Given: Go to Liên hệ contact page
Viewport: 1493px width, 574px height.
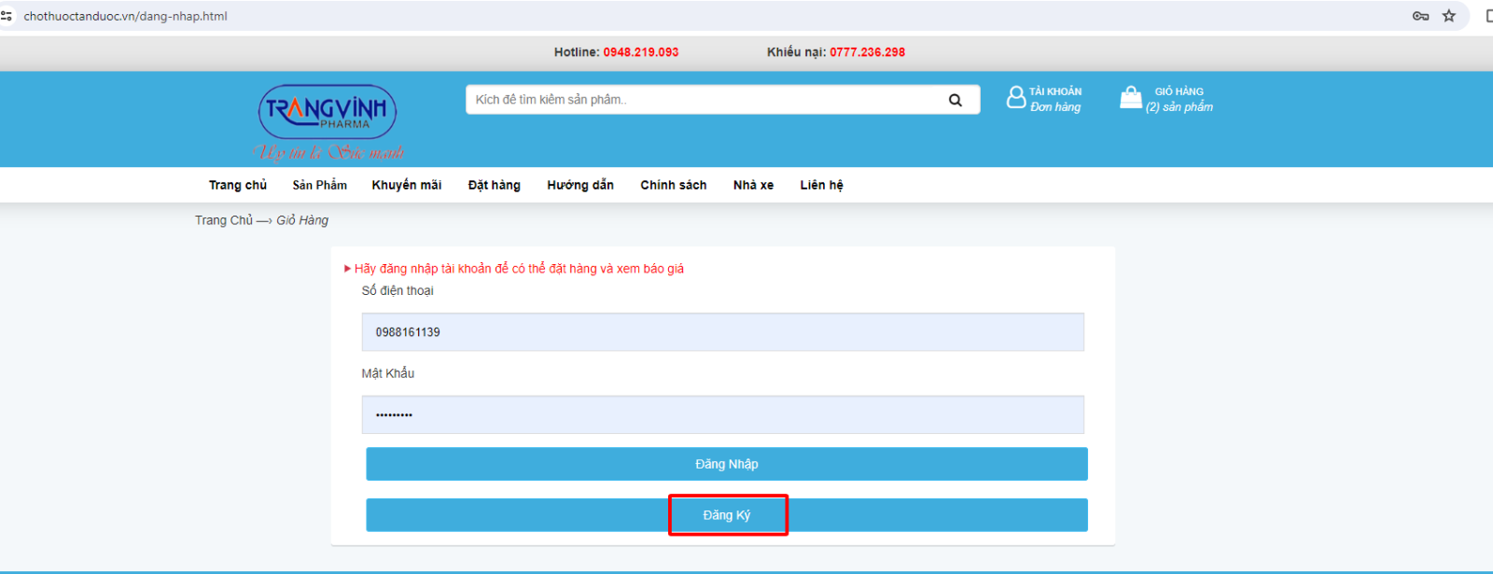Looking at the screenshot, I should click(821, 185).
